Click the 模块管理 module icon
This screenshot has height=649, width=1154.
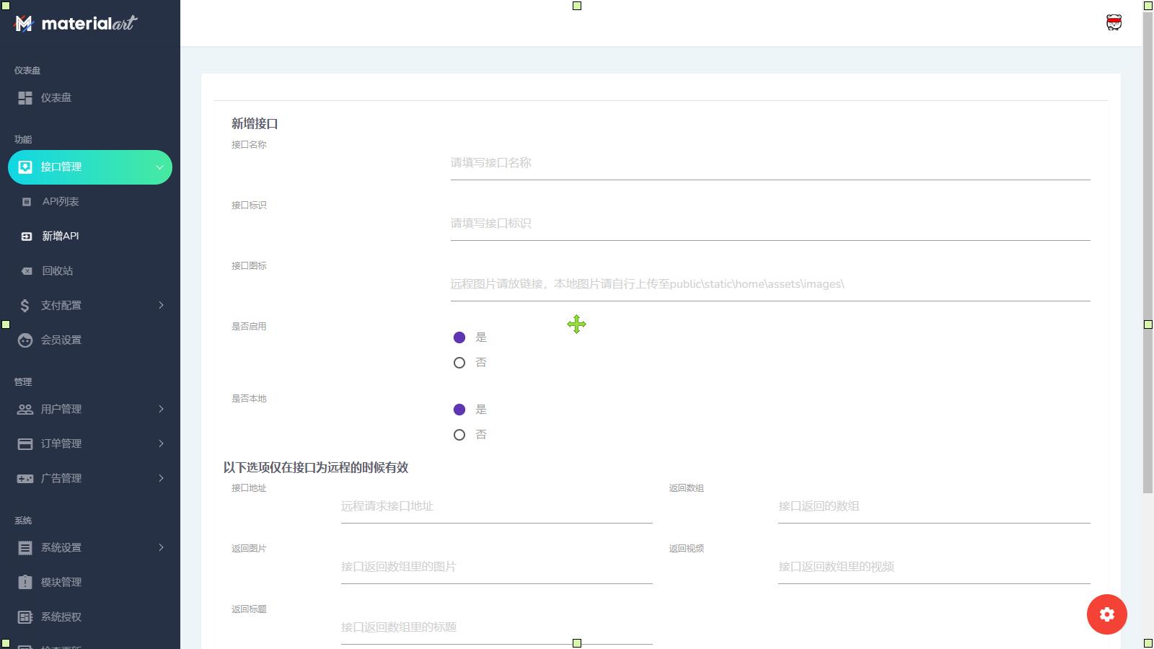click(25, 583)
